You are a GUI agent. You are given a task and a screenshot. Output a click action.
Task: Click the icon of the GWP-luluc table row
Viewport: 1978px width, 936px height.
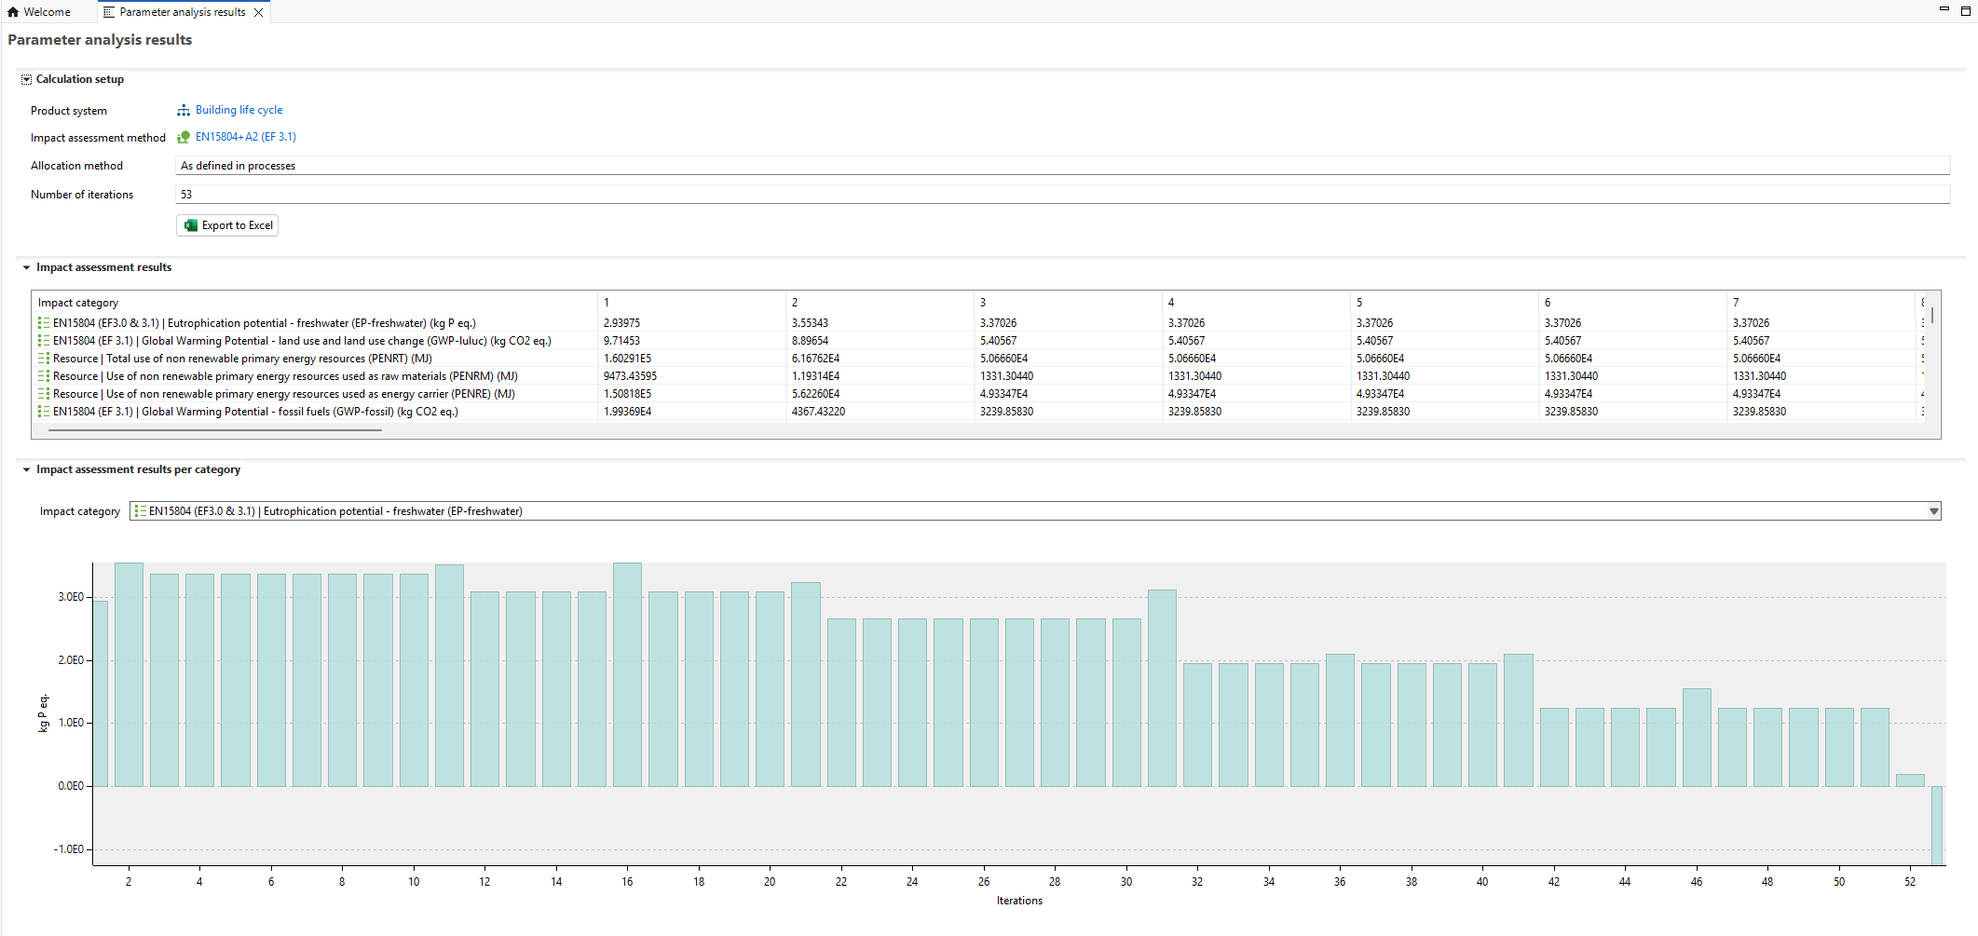coord(44,341)
